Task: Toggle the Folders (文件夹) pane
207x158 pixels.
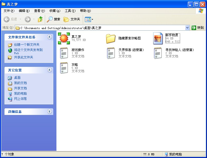Action: [x=72, y=19]
